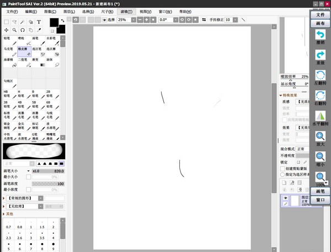The height and width of the screenshot is (252, 331).
Task: Choose the 铅笔 pencil brush
Action: [x=10, y=41]
